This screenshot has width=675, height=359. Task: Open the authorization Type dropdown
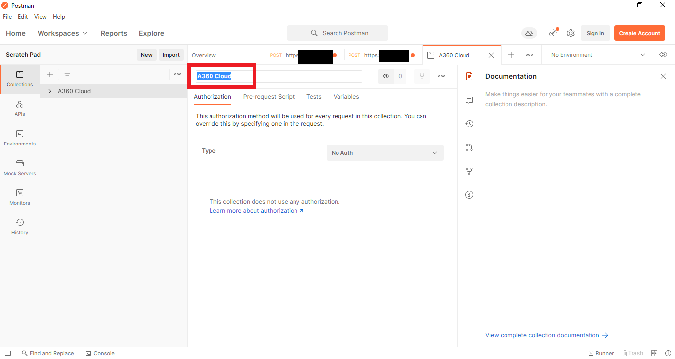click(385, 153)
